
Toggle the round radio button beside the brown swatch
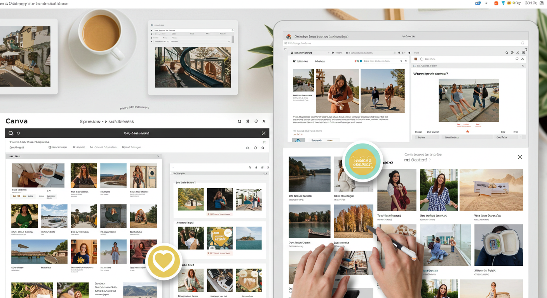(x=422, y=59)
